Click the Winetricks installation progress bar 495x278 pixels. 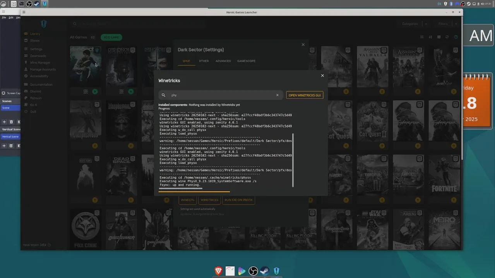[x=194, y=192]
